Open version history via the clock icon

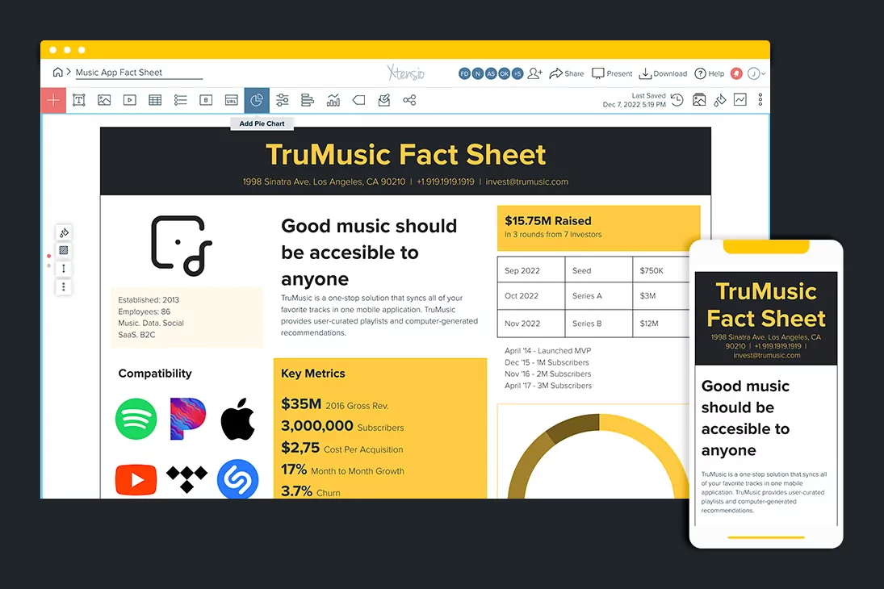677,100
